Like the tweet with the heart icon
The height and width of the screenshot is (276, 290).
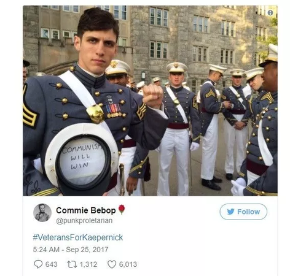point(112,264)
